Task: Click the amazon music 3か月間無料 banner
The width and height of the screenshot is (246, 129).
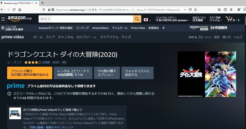Action: coord(208,28)
